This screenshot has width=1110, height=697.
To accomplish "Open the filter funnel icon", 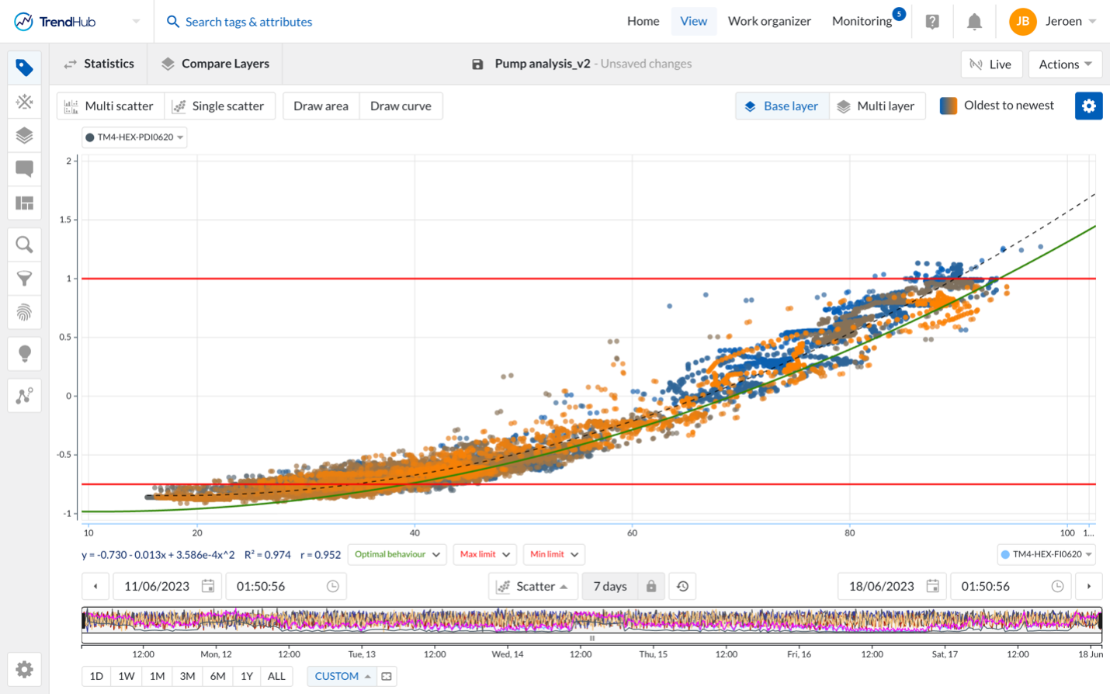I will [x=24, y=279].
